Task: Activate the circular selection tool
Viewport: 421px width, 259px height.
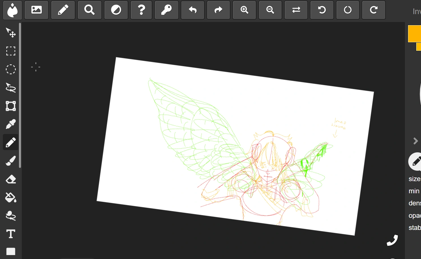Action: pyautogui.click(x=11, y=69)
